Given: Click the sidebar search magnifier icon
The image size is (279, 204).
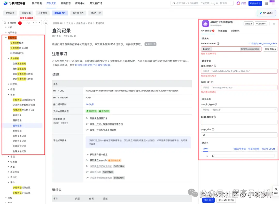Looking at the screenshot, I should 5,23.
